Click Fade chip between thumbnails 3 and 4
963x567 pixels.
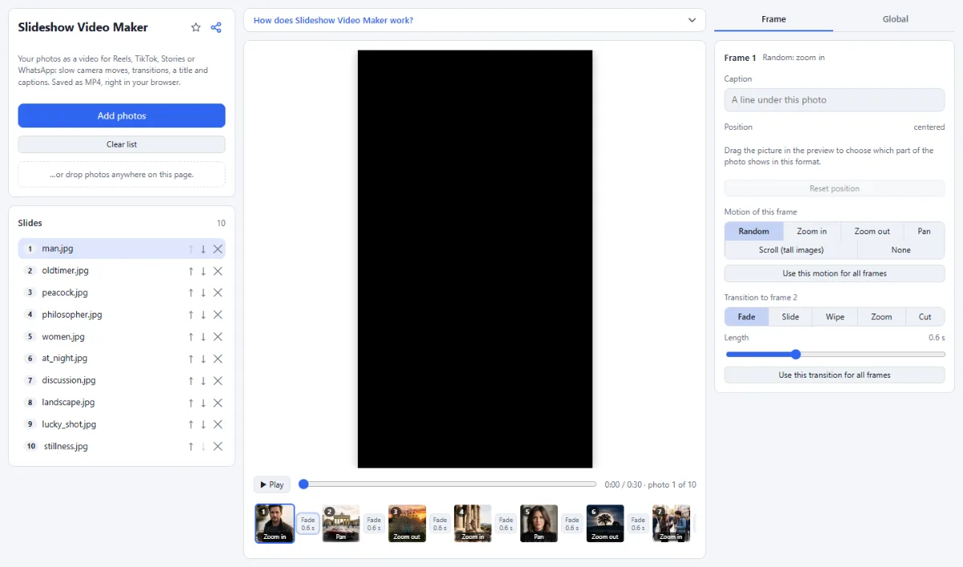coord(440,524)
